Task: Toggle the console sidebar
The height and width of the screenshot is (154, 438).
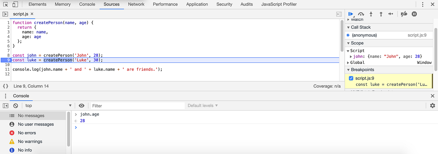Action: click(x=5, y=105)
